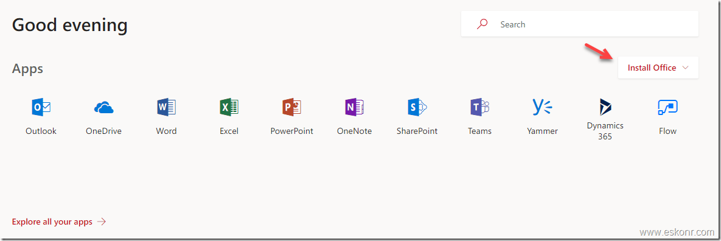Click the Teams label text
The width and height of the screenshot is (721, 241).
[479, 131]
